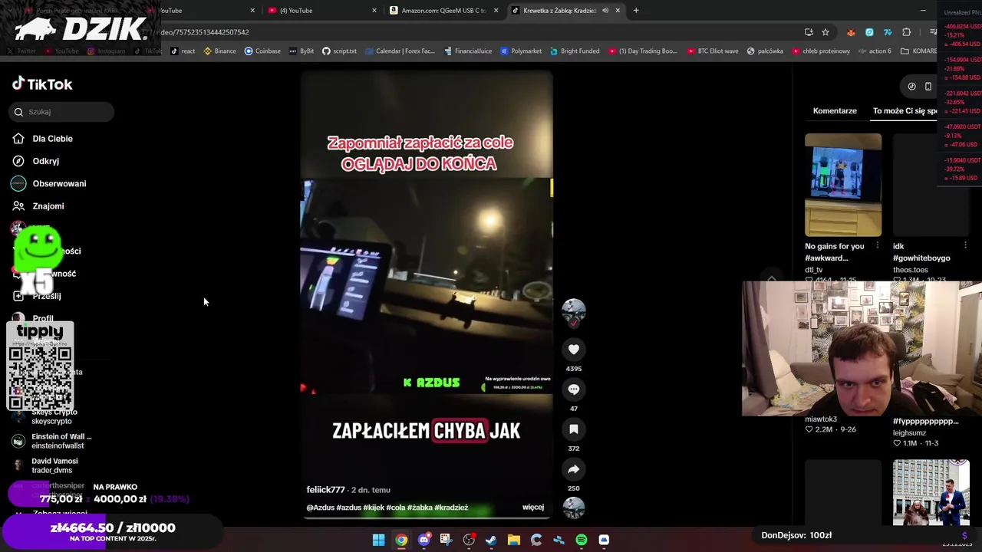The width and height of the screenshot is (982, 552).
Task: Bookmark this page with the star icon
Action: (x=825, y=32)
